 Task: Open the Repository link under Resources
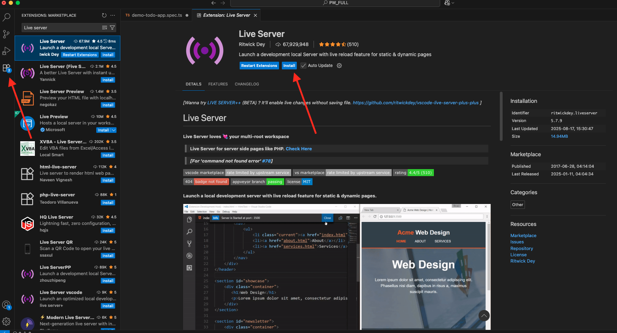(521, 249)
